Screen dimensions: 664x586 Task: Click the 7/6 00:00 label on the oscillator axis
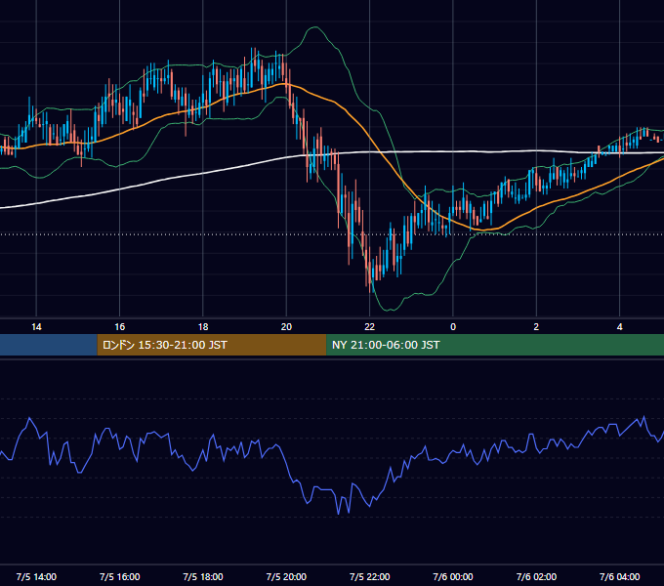pos(453,576)
